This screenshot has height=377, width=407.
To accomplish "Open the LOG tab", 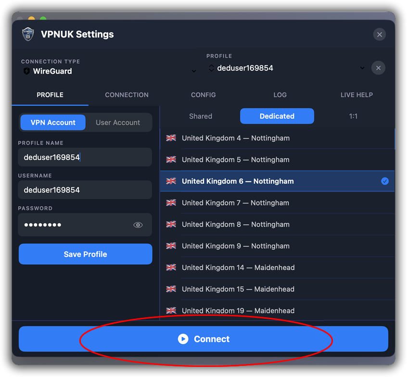I will [280, 95].
